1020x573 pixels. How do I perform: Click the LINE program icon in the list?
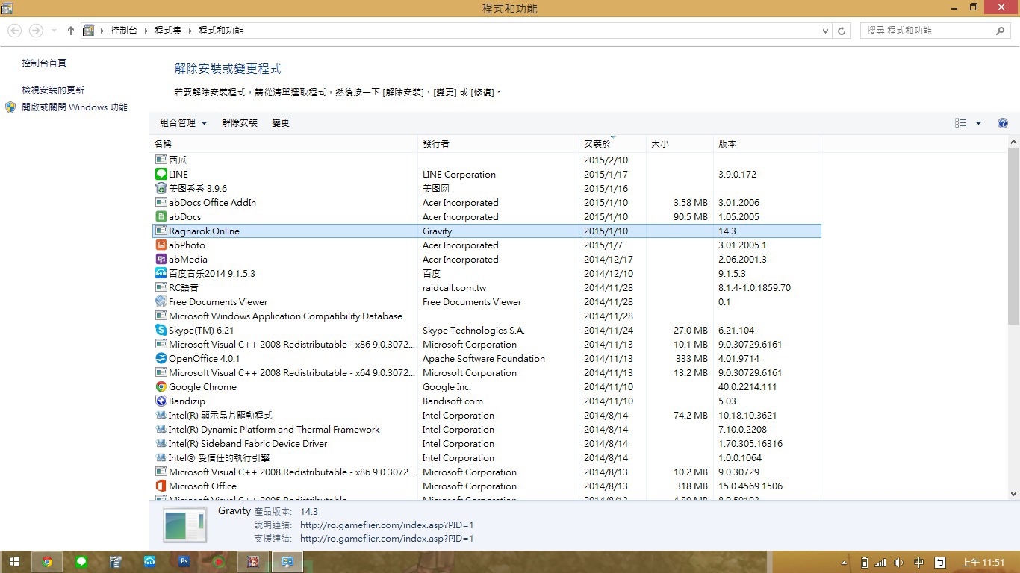[161, 174]
